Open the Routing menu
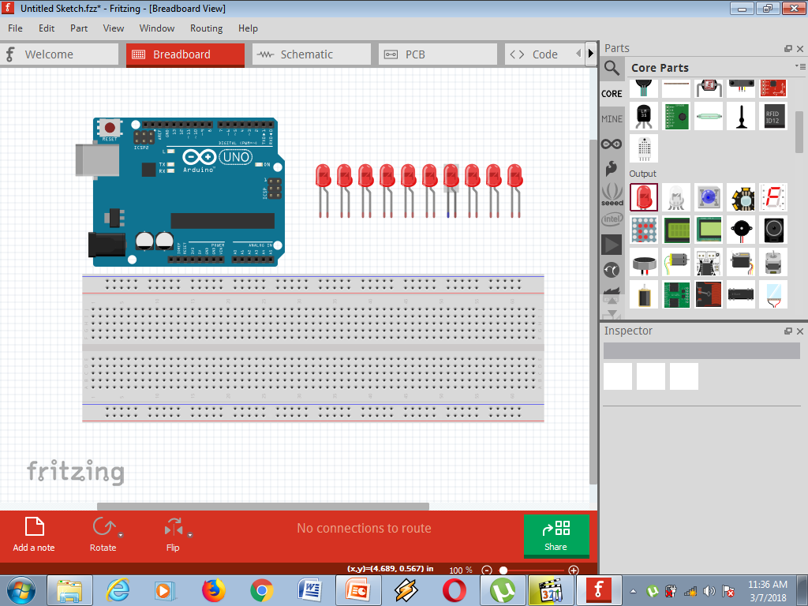This screenshot has height=606, width=808. [206, 28]
